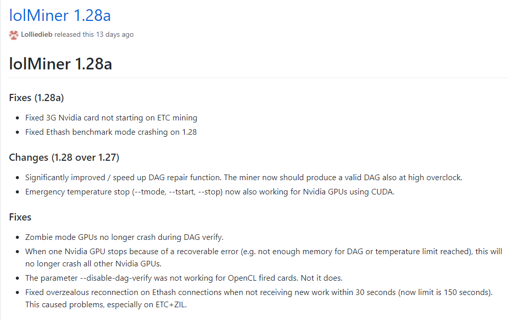This screenshot has width=515, height=320.
Task: Click the "no longer crash all other Nvidia GPUs" line
Action: pos(93,264)
